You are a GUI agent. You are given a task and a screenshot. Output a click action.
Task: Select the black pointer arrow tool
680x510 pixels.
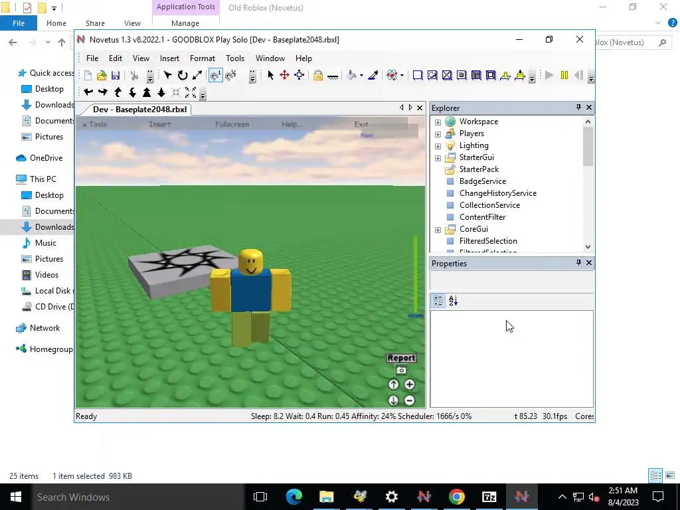click(271, 76)
